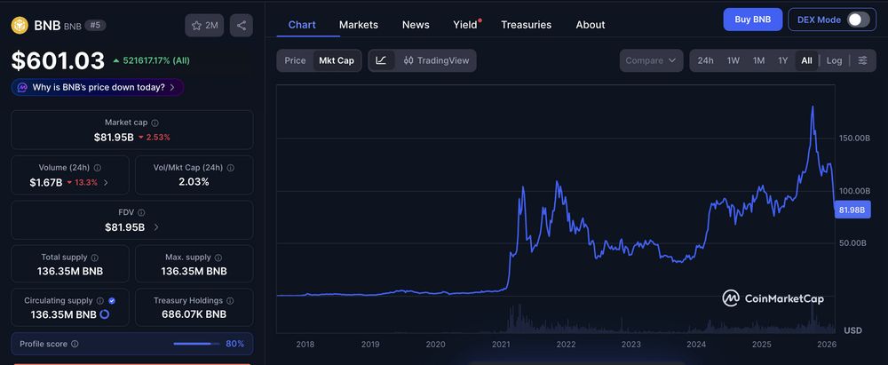Open the News tab
The width and height of the screenshot is (888, 365).
[416, 25]
